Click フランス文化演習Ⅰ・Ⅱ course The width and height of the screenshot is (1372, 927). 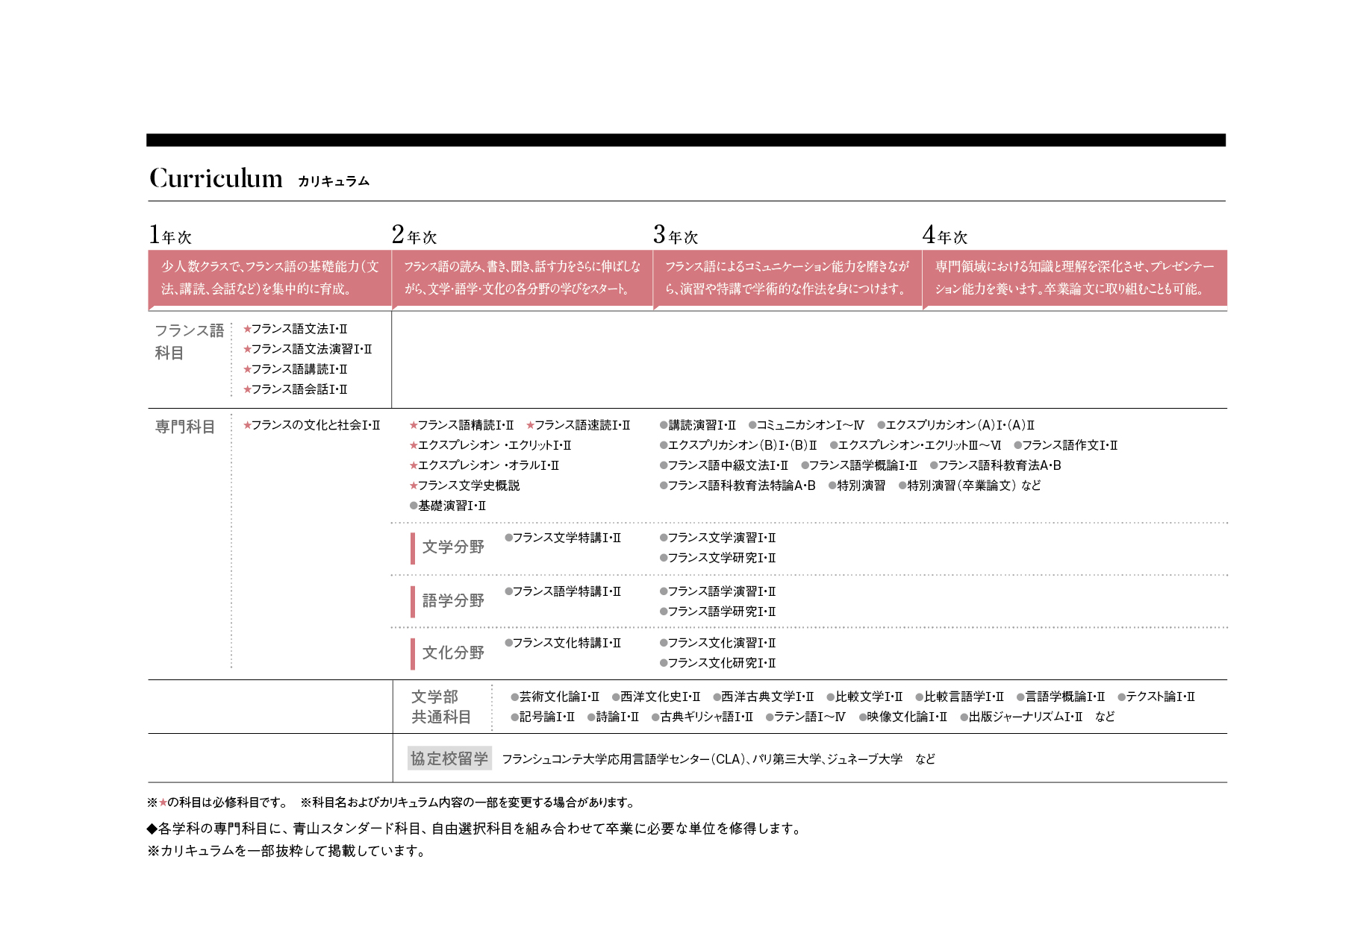click(x=718, y=643)
